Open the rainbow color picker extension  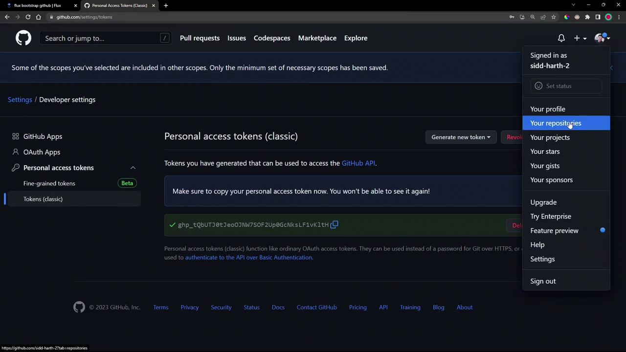tap(566, 17)
